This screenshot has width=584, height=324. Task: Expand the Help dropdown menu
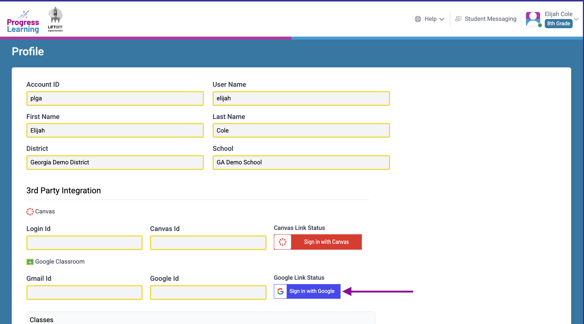[442, 19]
